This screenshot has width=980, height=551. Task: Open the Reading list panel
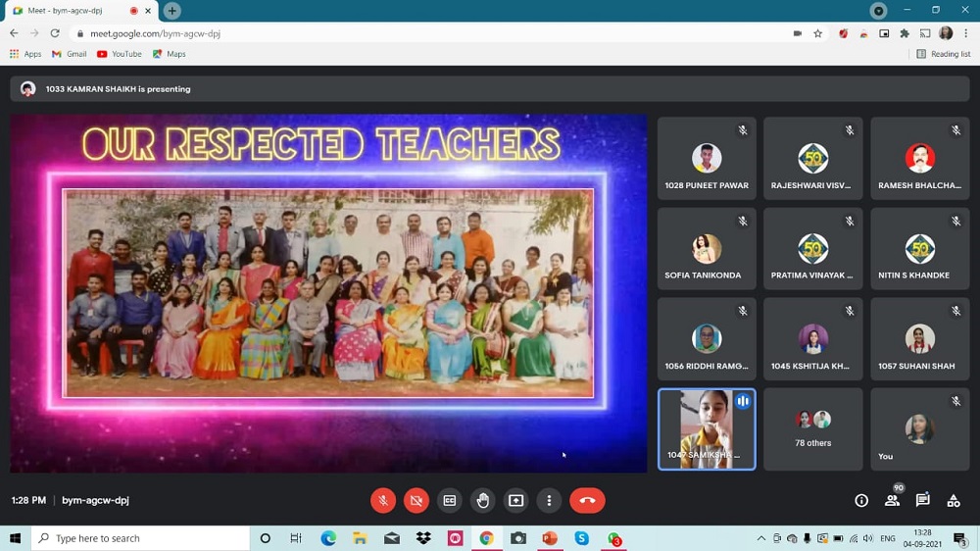point(943,54)
